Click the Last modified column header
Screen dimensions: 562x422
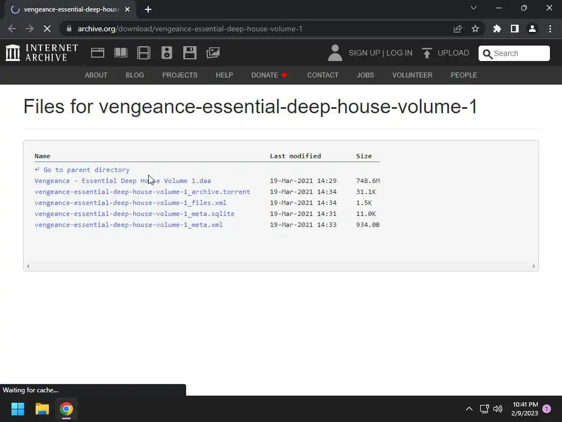coord(295,156)
